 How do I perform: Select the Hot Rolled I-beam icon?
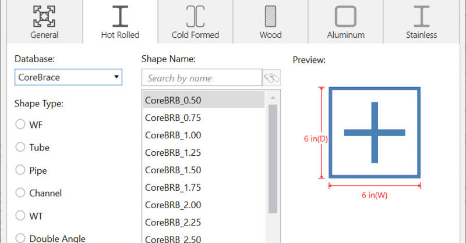[x=120, y=16]
